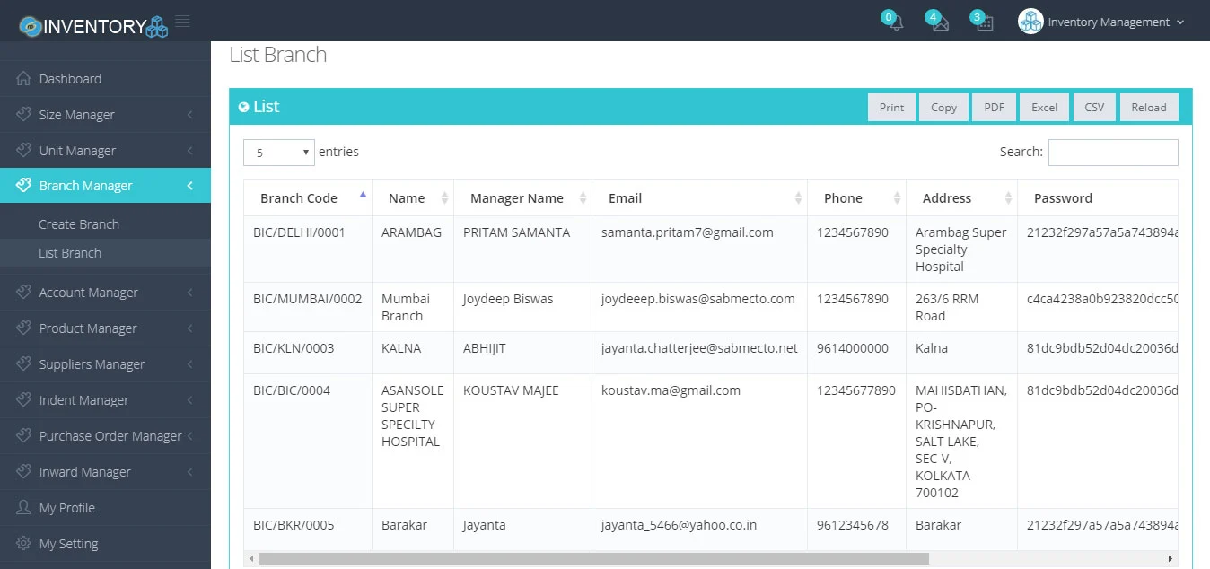Click the Inward Manager puzzle icon
The height and width of the screenshot is (569, 1210).
pyautogui.click(x=24, y=472)
